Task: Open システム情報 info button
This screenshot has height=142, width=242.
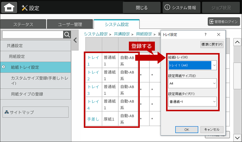Action: [x=181, y=8]
